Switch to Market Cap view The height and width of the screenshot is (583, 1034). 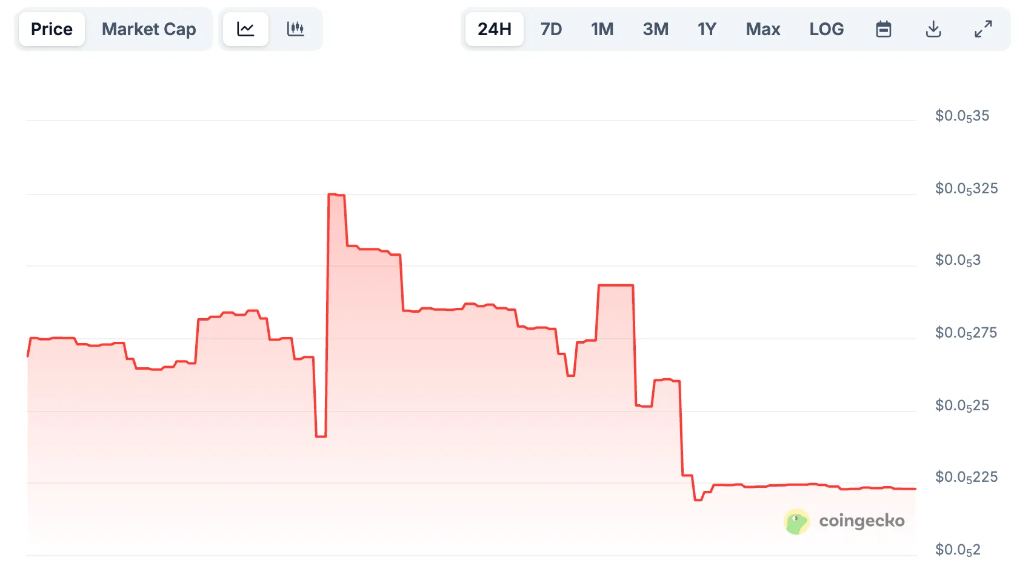149,28
